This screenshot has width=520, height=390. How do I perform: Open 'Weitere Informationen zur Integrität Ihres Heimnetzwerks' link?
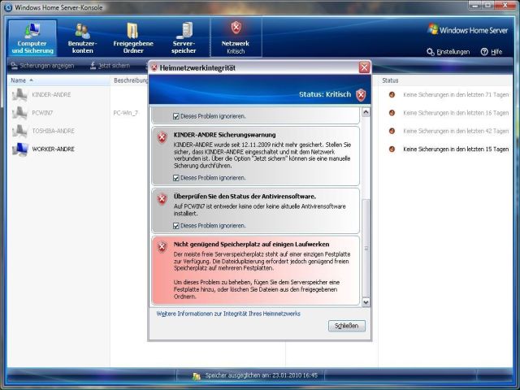tap(228, 314)
